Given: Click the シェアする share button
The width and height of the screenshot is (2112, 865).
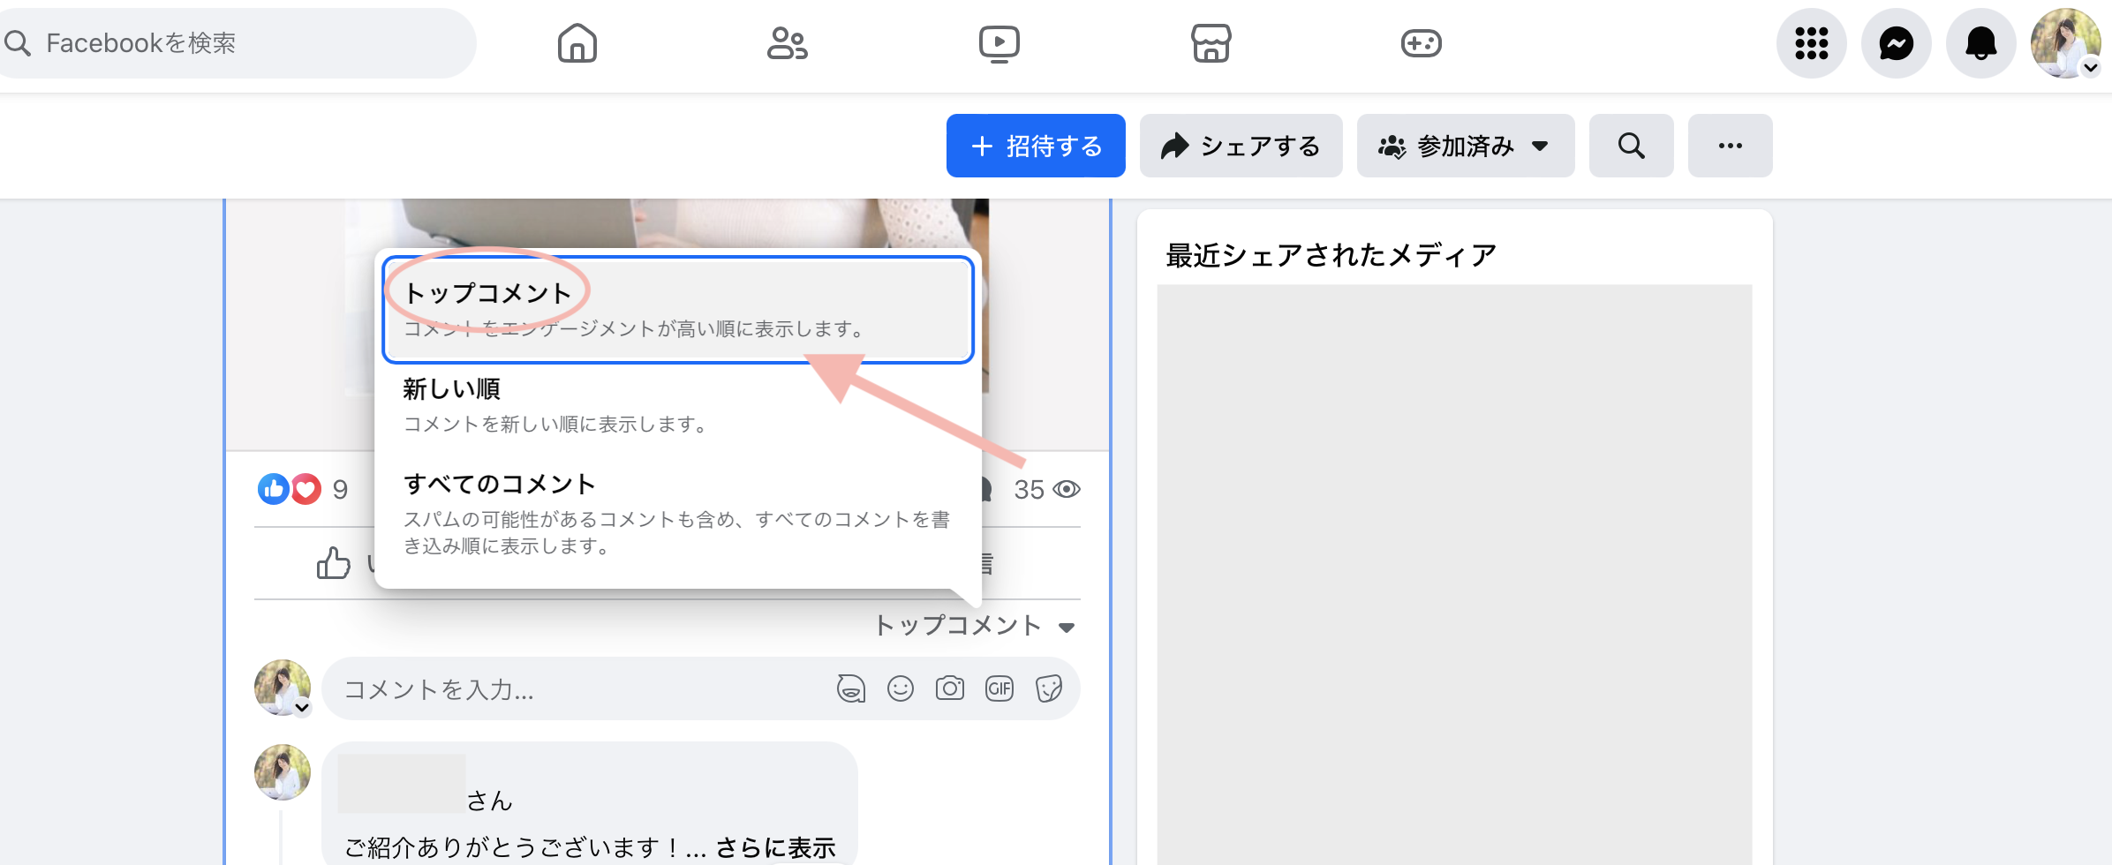Looking at the screenshot, I should click(1241, 146).
